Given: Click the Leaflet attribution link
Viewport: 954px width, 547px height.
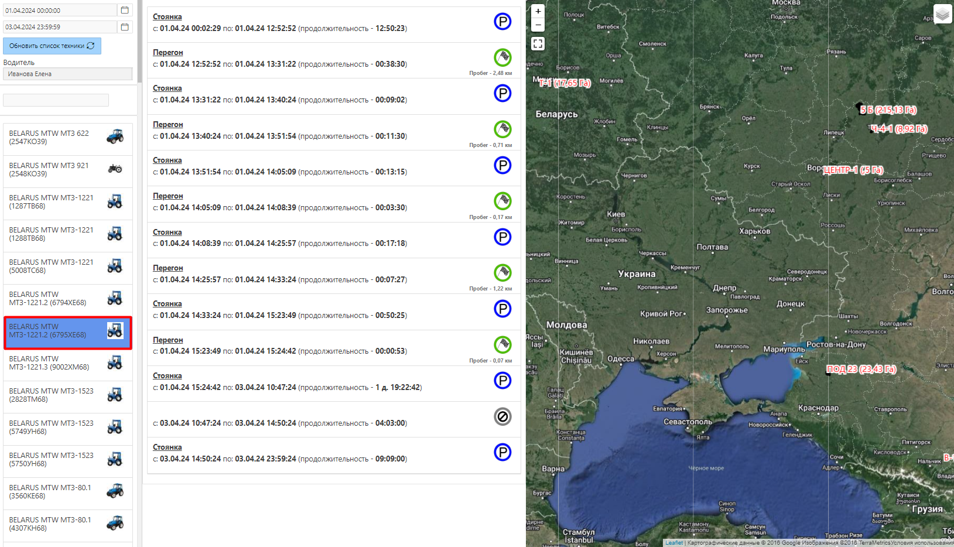Looking at the screenshot, I should [673, 543].
